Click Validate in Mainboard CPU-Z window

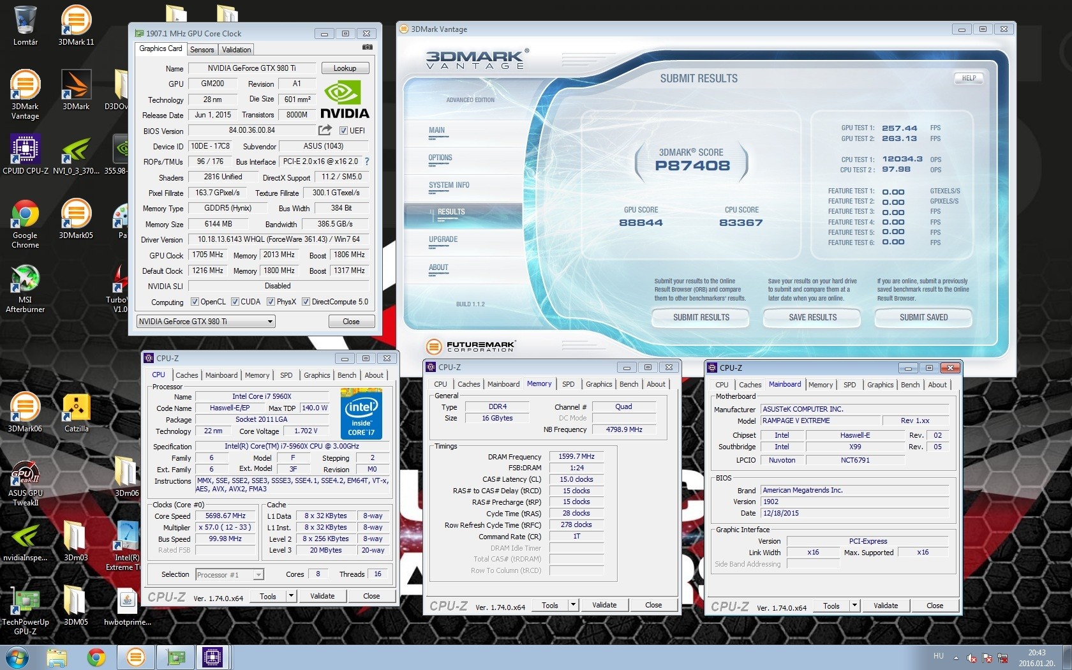click(x=886, y=606)
